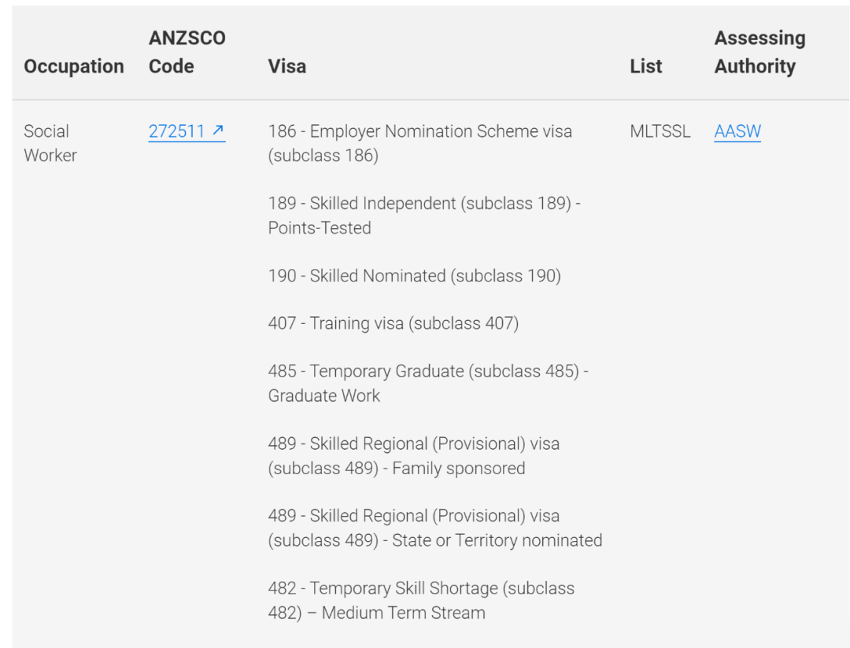The image size is (850, 648).
Task: Click the Social Worker occupation cell
Action: (x=50, y=143)
